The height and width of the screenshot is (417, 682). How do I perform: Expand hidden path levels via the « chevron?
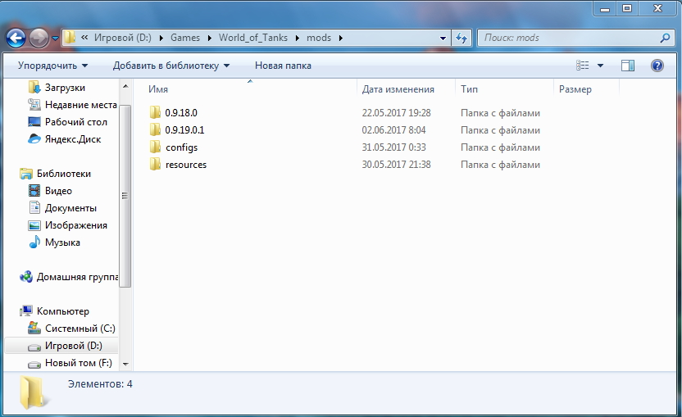(x=84, y=38)
